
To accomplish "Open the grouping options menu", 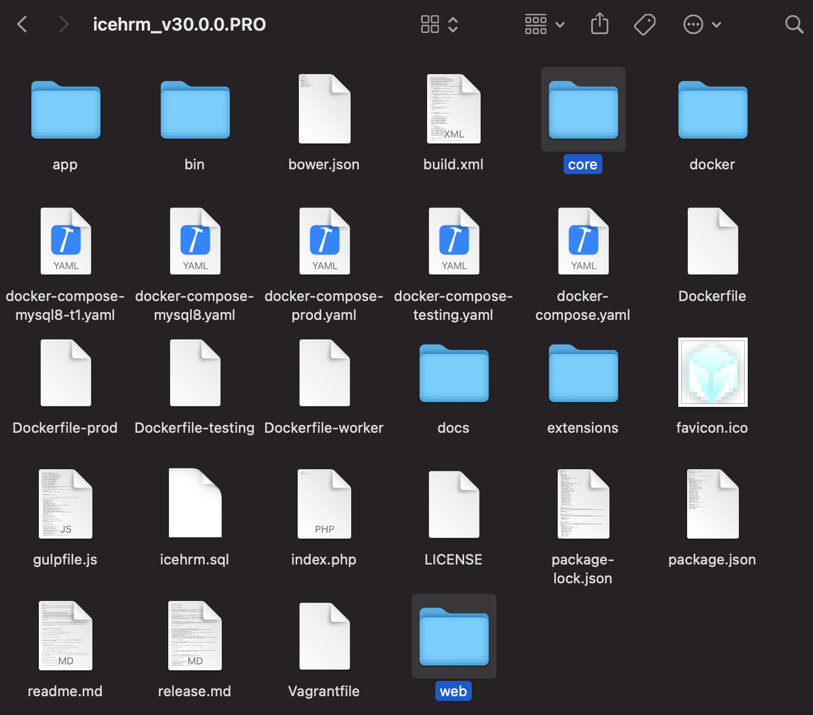I will point(545,24).
